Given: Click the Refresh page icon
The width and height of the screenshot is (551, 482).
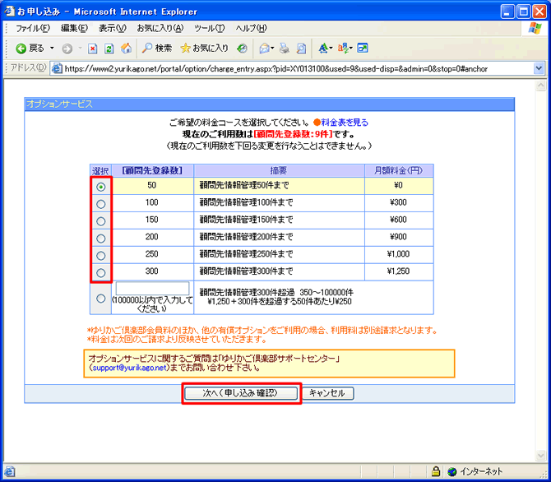Looking at the screenshot, I should [x=109, y=48].
